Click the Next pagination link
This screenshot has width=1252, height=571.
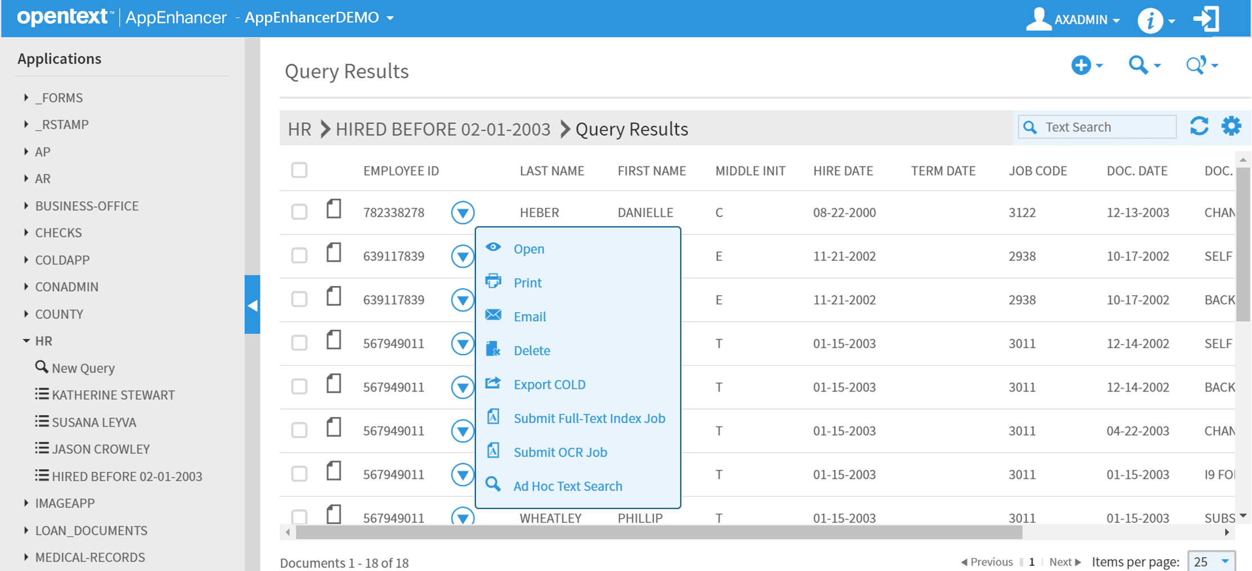(1061, 561)
